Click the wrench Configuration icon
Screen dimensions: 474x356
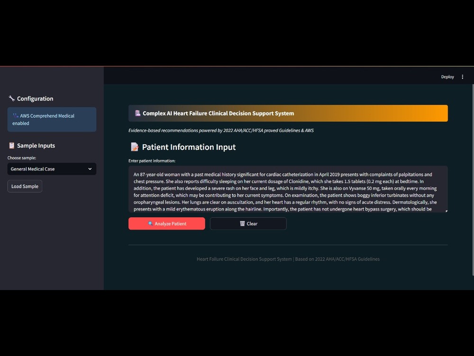pyautogui.click(x=11, y=98)
